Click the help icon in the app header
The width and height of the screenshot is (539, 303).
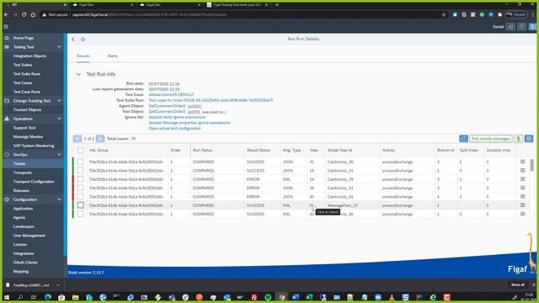pos(522,26)
